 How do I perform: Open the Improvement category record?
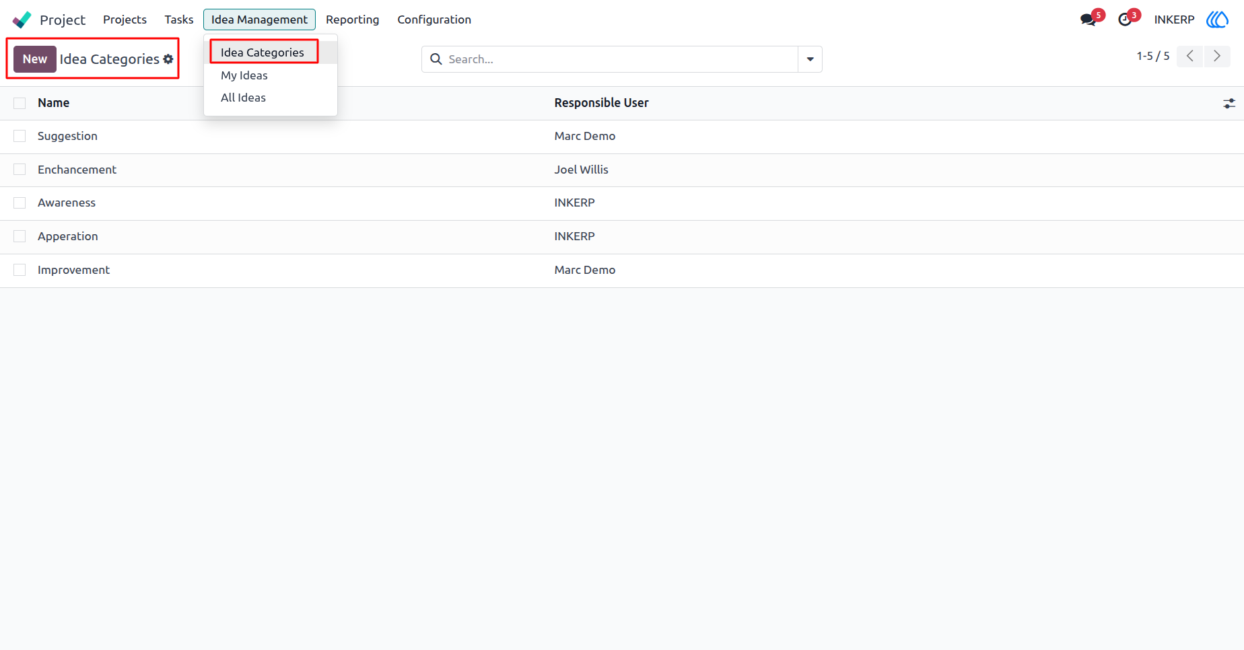[73, 270]
